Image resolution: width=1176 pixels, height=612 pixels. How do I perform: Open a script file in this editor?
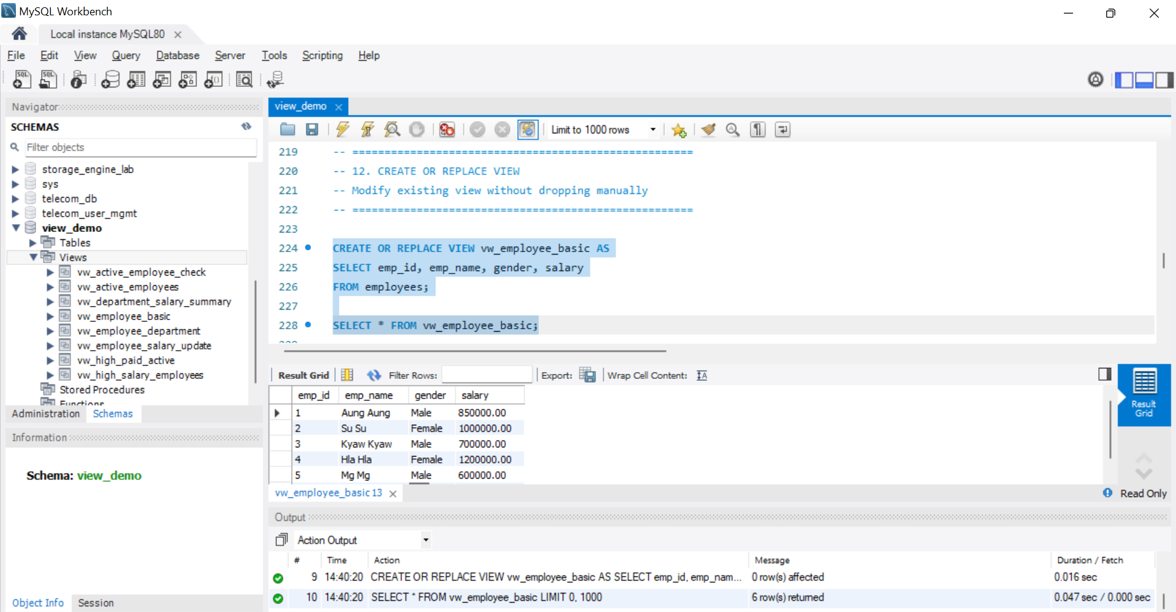(287, 130)
